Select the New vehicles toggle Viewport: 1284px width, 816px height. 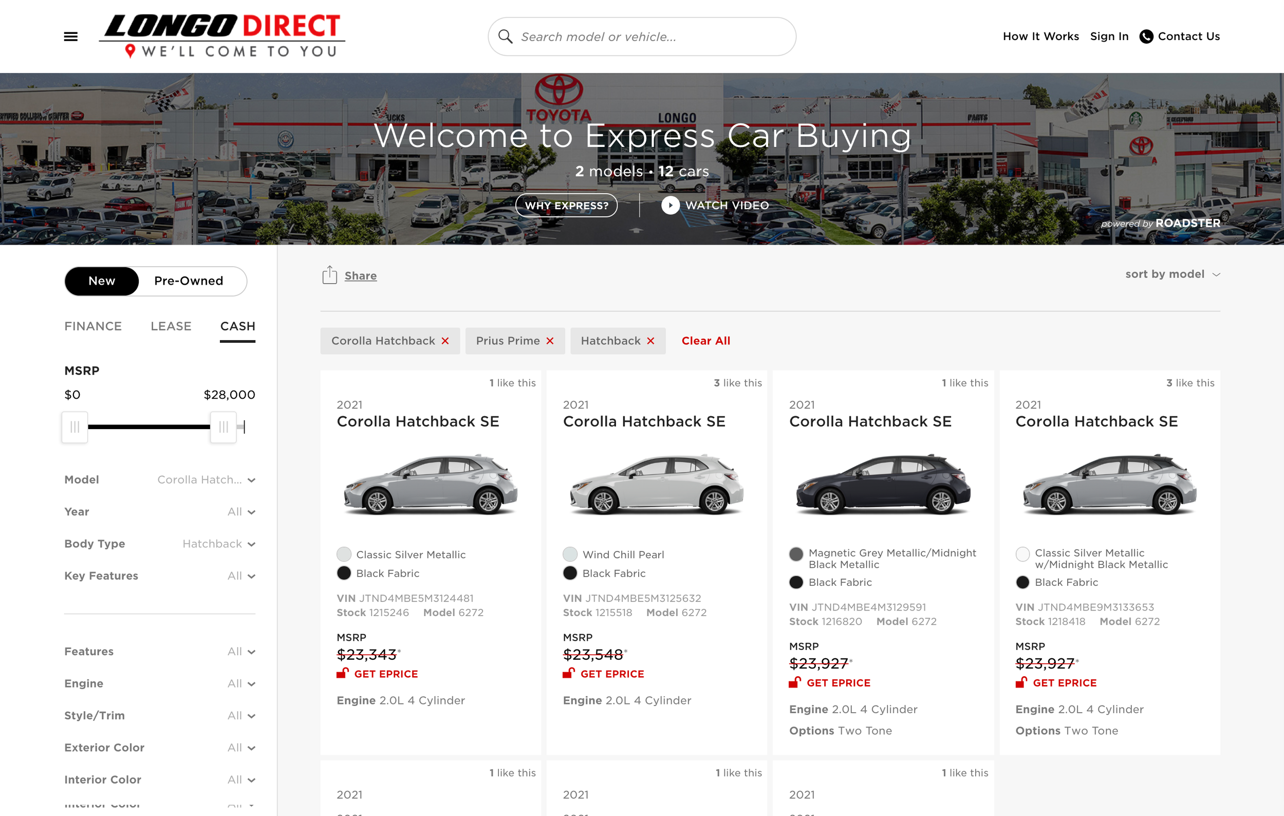101,281
